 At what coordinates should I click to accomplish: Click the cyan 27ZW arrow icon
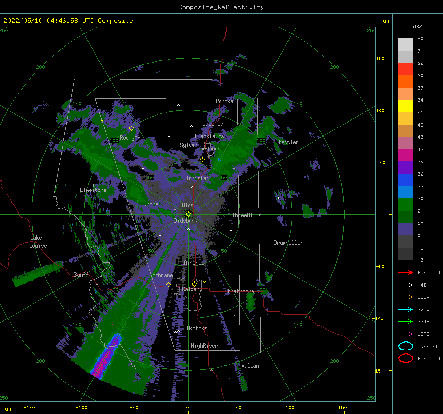(x=406, y=310)
